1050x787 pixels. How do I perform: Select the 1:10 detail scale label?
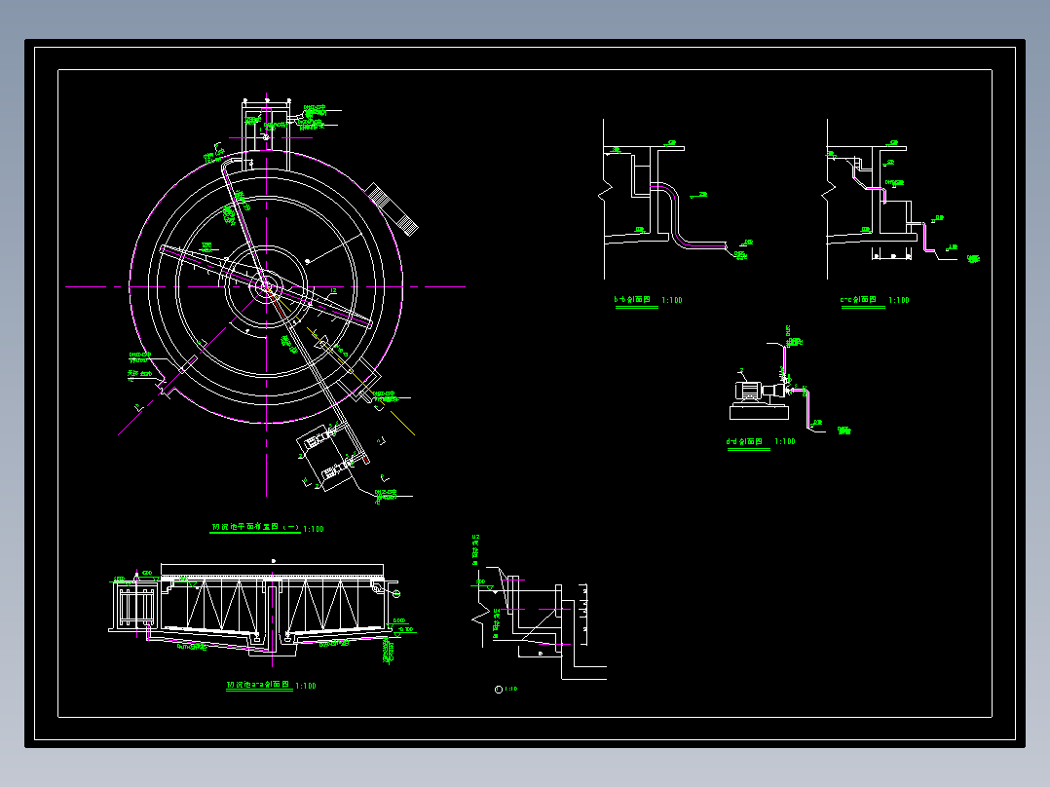(511, 689)
